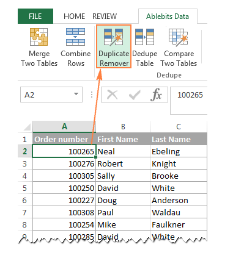The height and width of the screenshot is (258, 233).
Task: Click the cell with Paul
Action: coord(123,212)
